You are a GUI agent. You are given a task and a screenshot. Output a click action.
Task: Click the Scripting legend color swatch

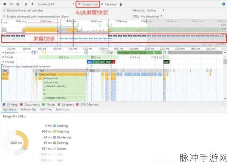point(54,131)
